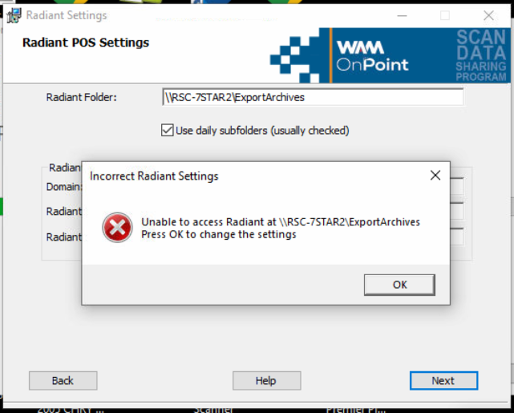Click the Scan Data Sharing Program banner text

[x=481, y=55]
